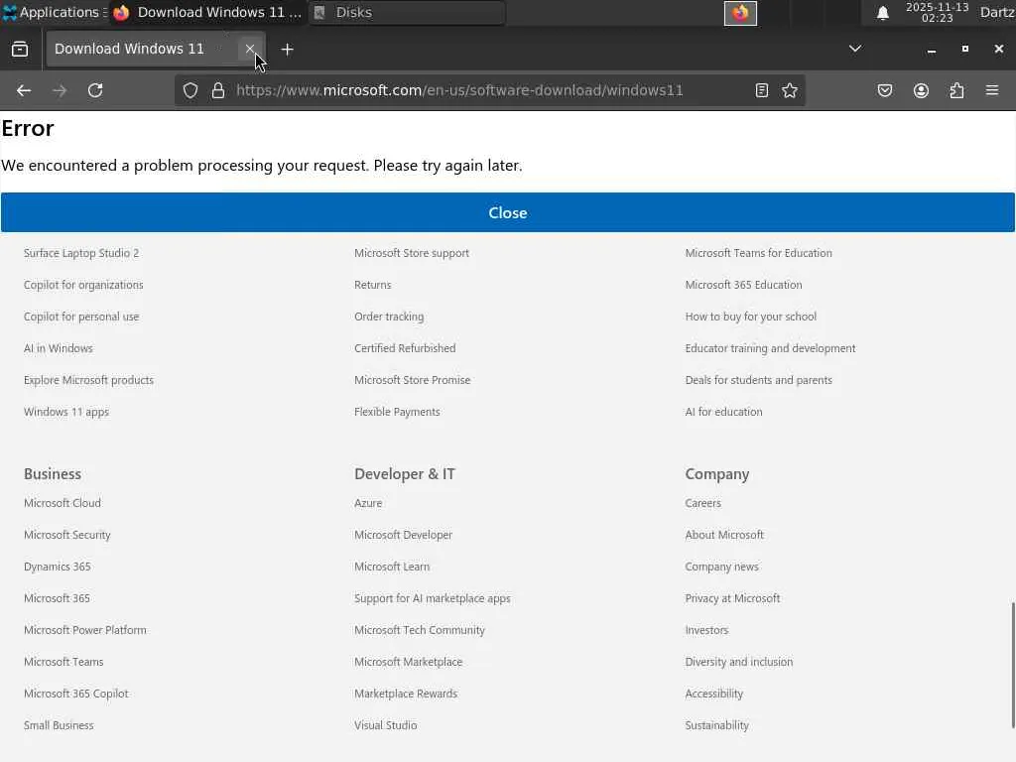Open Support for AI marketplace apps
Image resolution: width=1016 pixels, height=762 pixels.
433,598
